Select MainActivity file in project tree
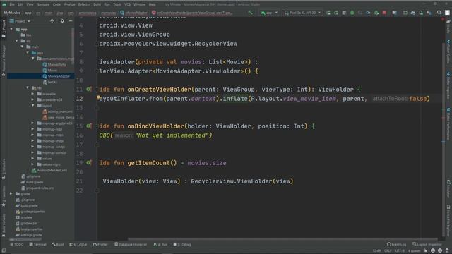The image size is (452, 254). click(x=54, y=64)
